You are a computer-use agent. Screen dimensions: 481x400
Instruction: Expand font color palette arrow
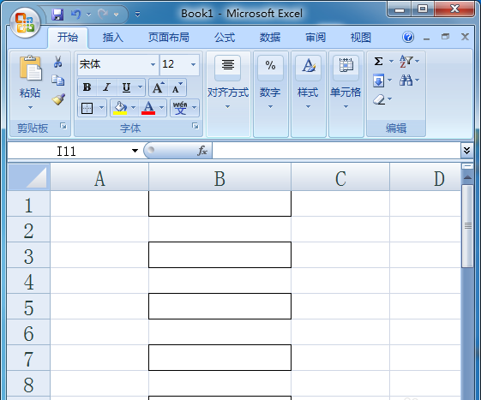point(162,108)
